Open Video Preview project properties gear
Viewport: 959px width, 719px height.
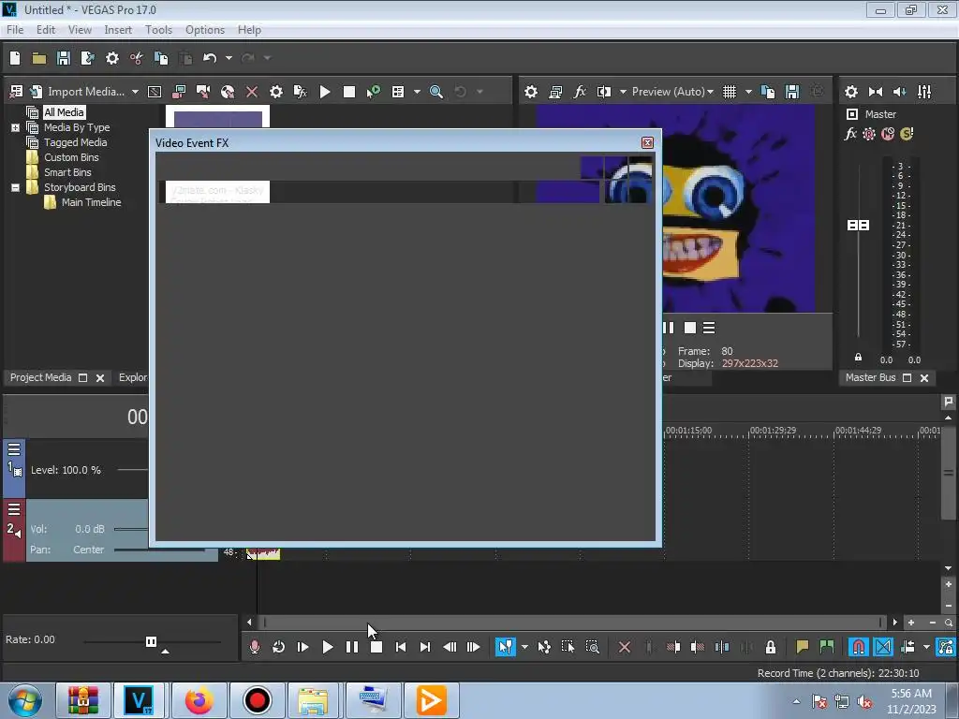531,92
